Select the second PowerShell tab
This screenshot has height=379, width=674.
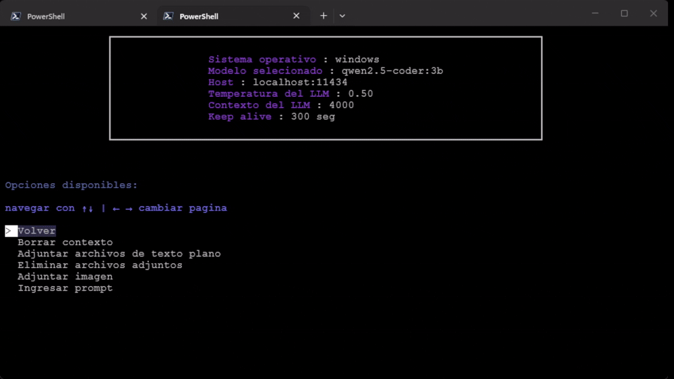pos(232,16)
